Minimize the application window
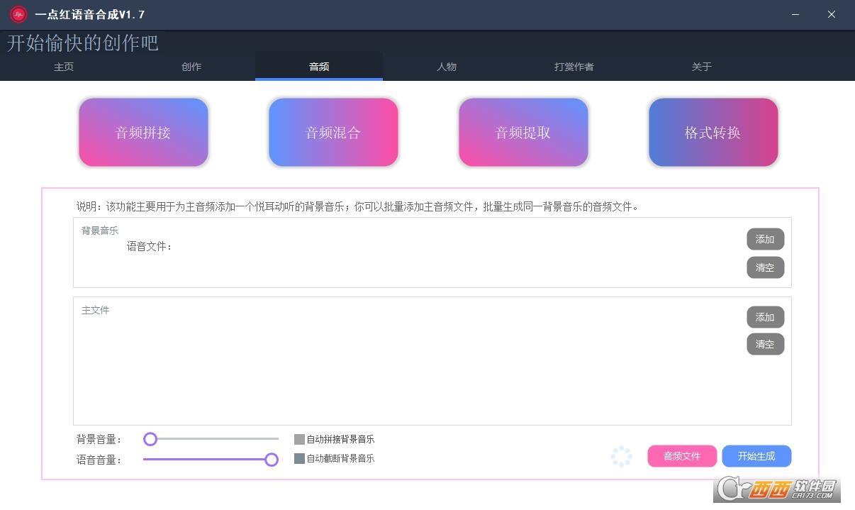Screen dimensions: 855x510 [x=795, y=14]
